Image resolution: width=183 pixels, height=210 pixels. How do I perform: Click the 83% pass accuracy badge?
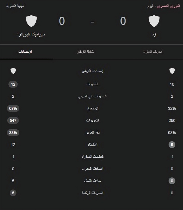(13, 132)
